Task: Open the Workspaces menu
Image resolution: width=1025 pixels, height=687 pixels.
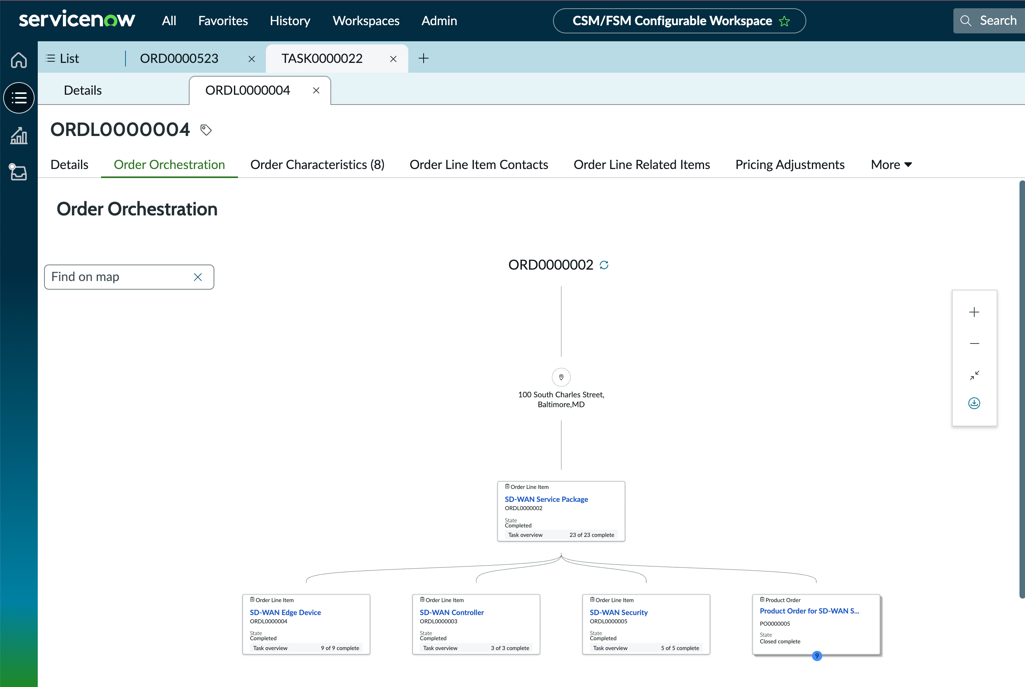Action: pyautogui.click(x=366, y=20)
